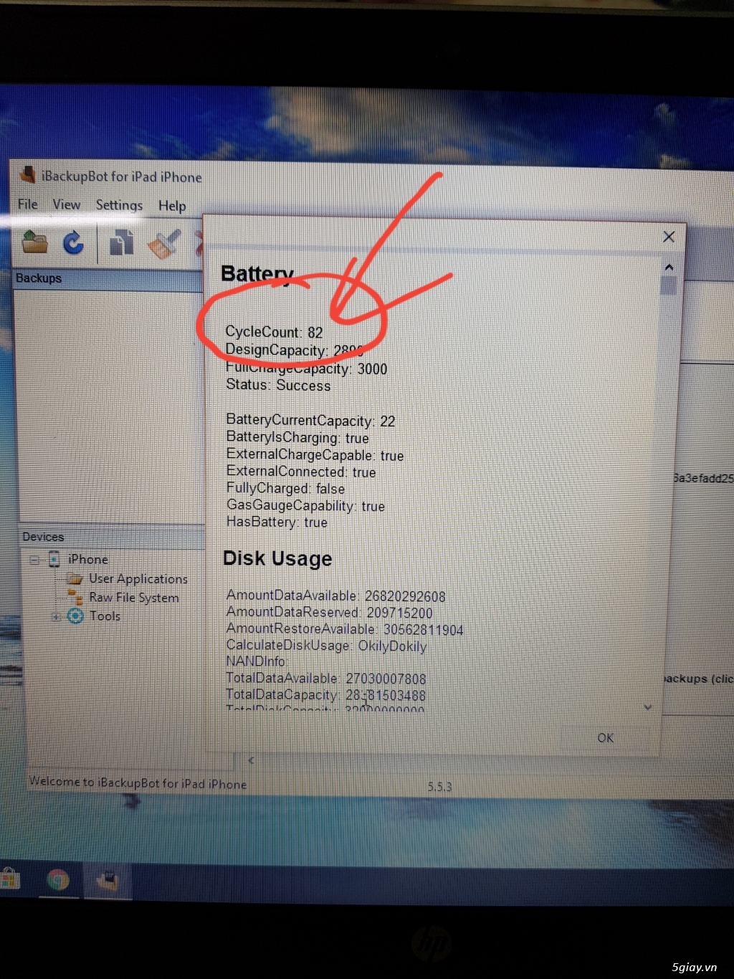Click 'FullyCharged: false' text
Image resolution: width=734 pixels, height=979 pixels.
point(285,488)
